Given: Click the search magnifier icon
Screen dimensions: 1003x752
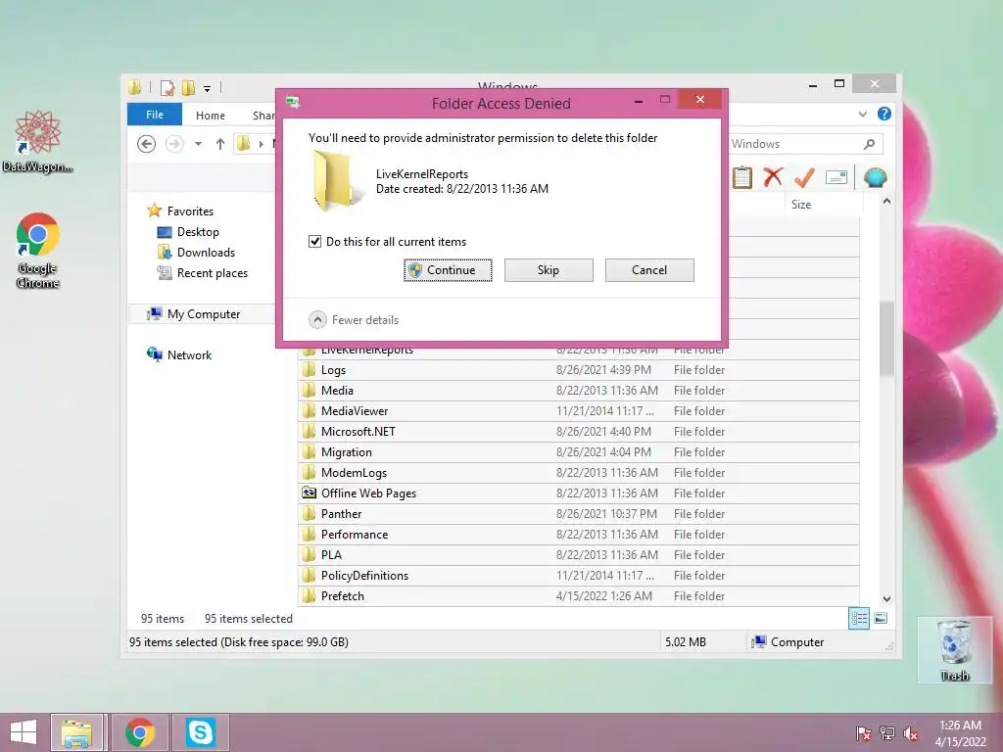Looking at the screenshot, I should tap(870, 145).
